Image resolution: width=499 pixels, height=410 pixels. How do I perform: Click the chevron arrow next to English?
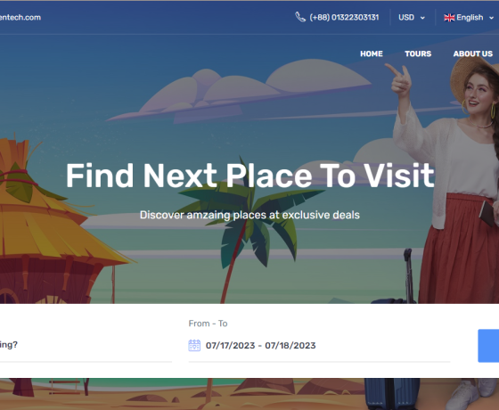coord(491,18)
